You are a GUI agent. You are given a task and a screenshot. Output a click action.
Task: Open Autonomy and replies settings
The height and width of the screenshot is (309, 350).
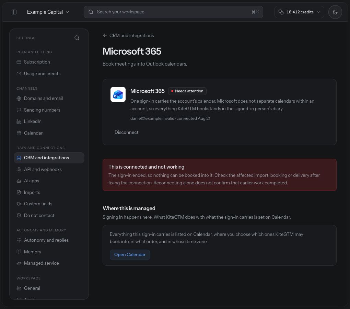[x=49, y=240]
